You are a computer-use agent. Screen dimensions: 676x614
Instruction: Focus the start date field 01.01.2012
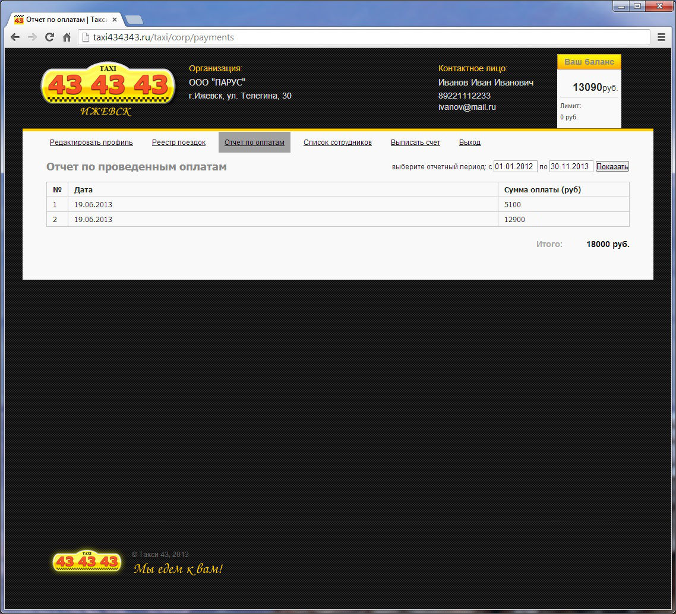(515, 167)
